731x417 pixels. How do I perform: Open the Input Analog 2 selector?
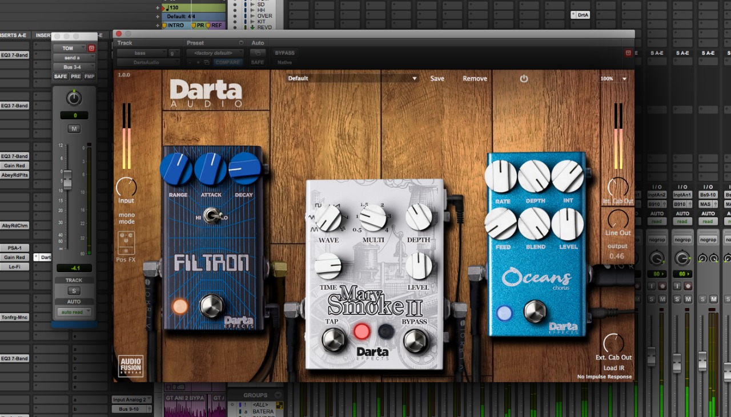[132, 400]
